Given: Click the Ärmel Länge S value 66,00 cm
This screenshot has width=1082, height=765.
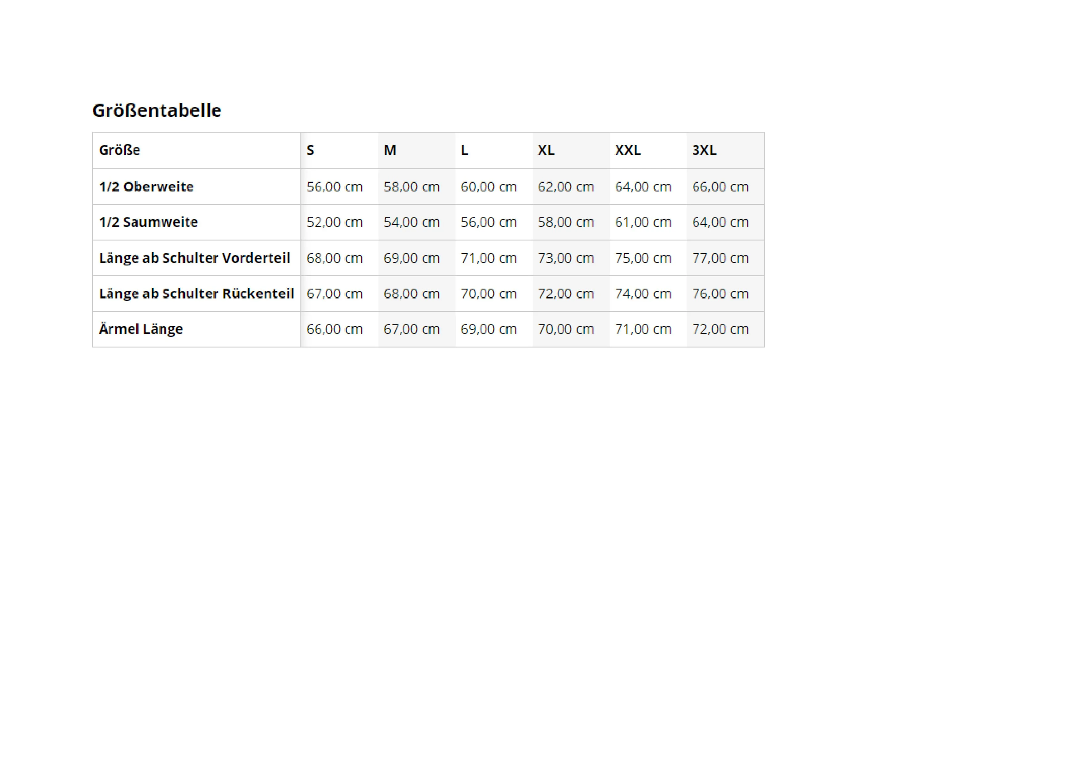Looking at the screenshot, I should (x=335, y=329).
